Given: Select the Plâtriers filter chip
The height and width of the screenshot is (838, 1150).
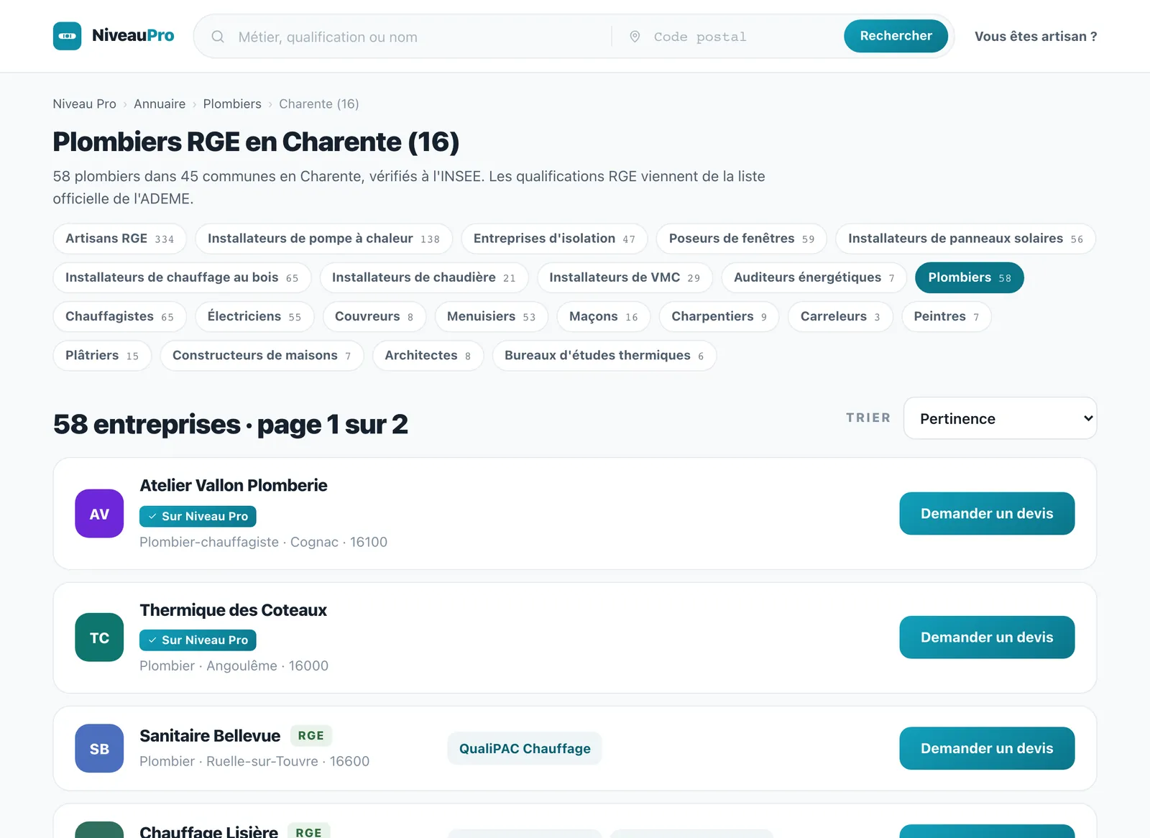Looking at the screenshot, I should tap(102, 355).
